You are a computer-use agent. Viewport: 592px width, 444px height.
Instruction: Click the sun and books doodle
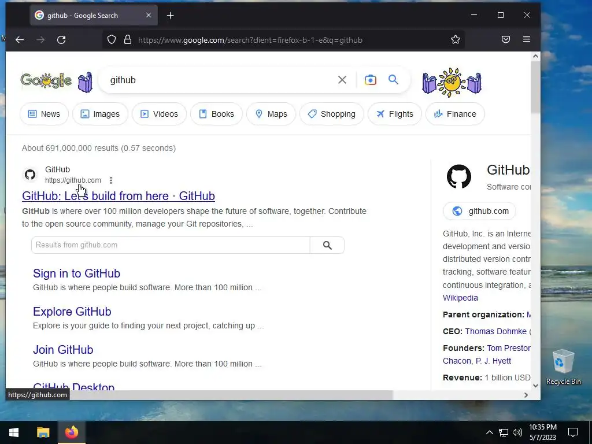(x=452, y=82)
